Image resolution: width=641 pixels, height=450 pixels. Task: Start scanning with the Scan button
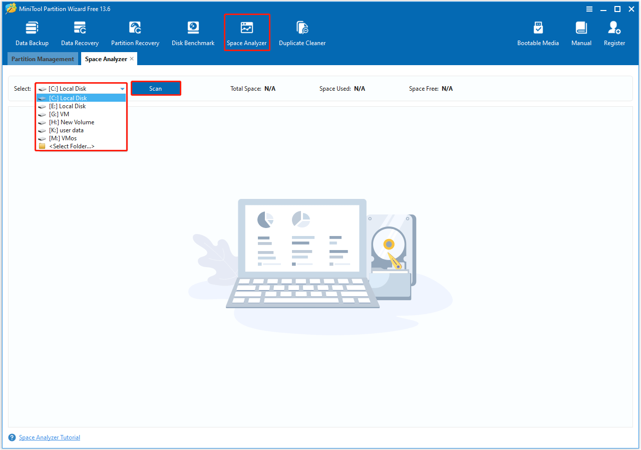(x=156, y=88)
